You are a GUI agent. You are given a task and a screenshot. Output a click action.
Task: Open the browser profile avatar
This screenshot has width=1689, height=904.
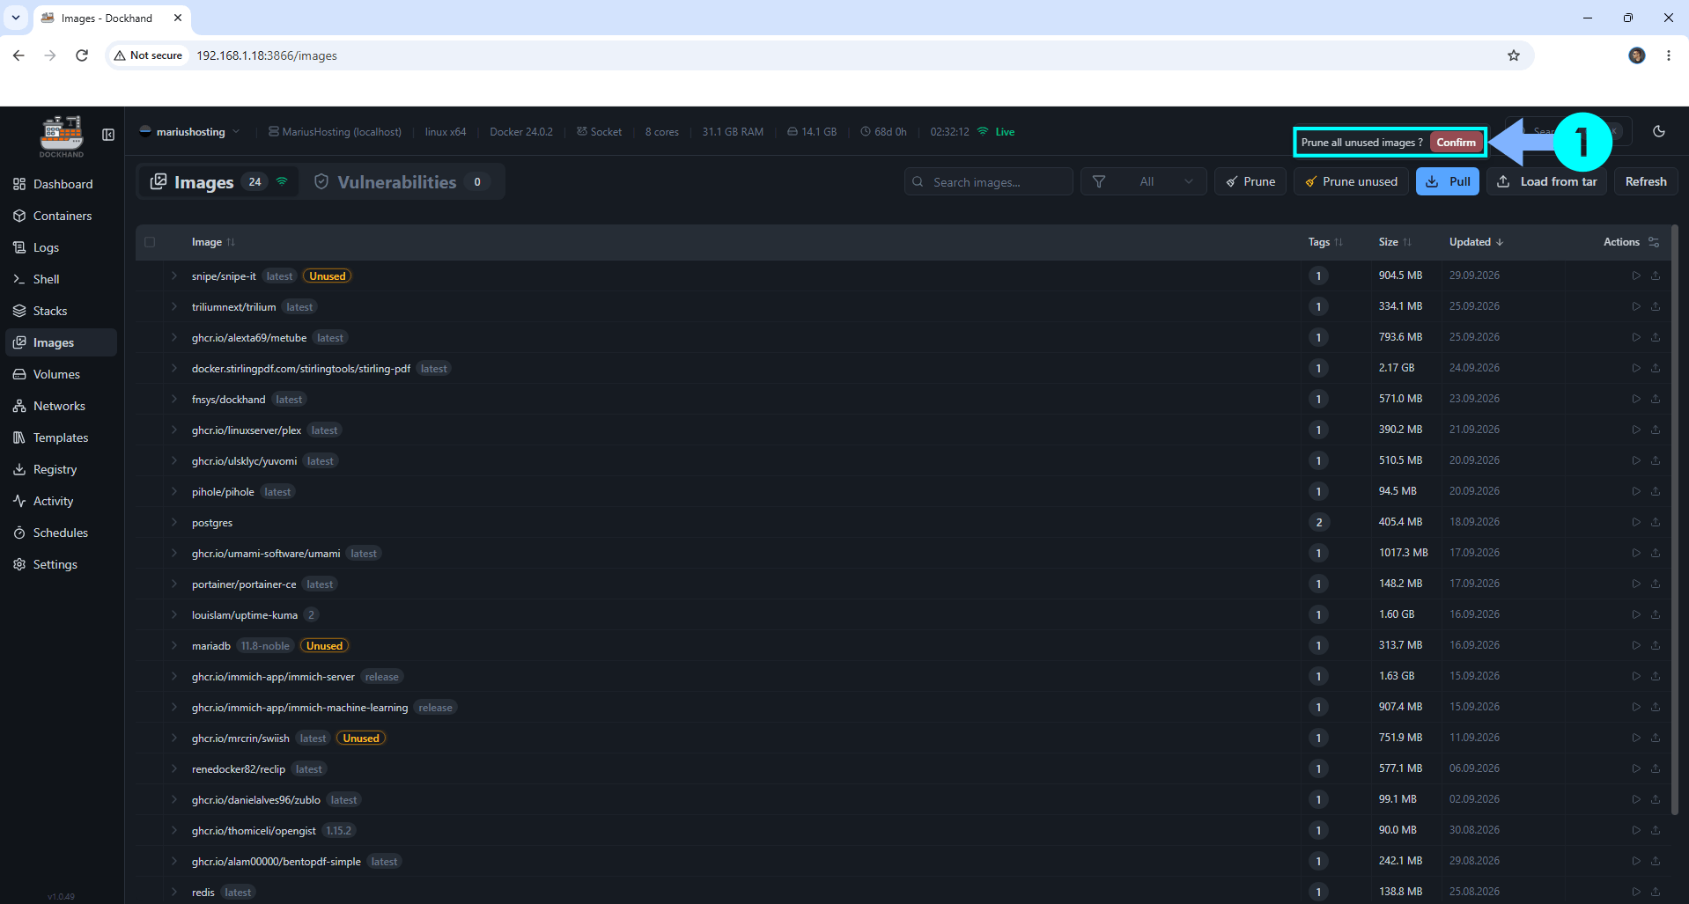1637,55
